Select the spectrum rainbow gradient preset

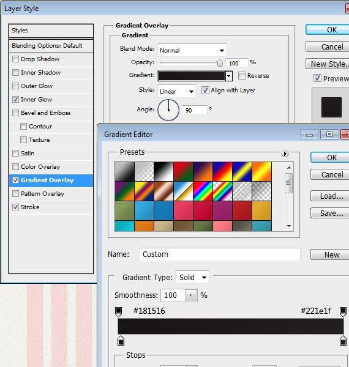click(x=203, y=191)
